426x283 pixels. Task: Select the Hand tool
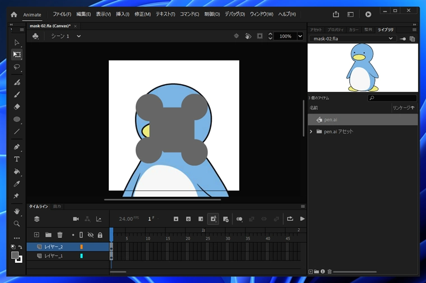[17, 211]
